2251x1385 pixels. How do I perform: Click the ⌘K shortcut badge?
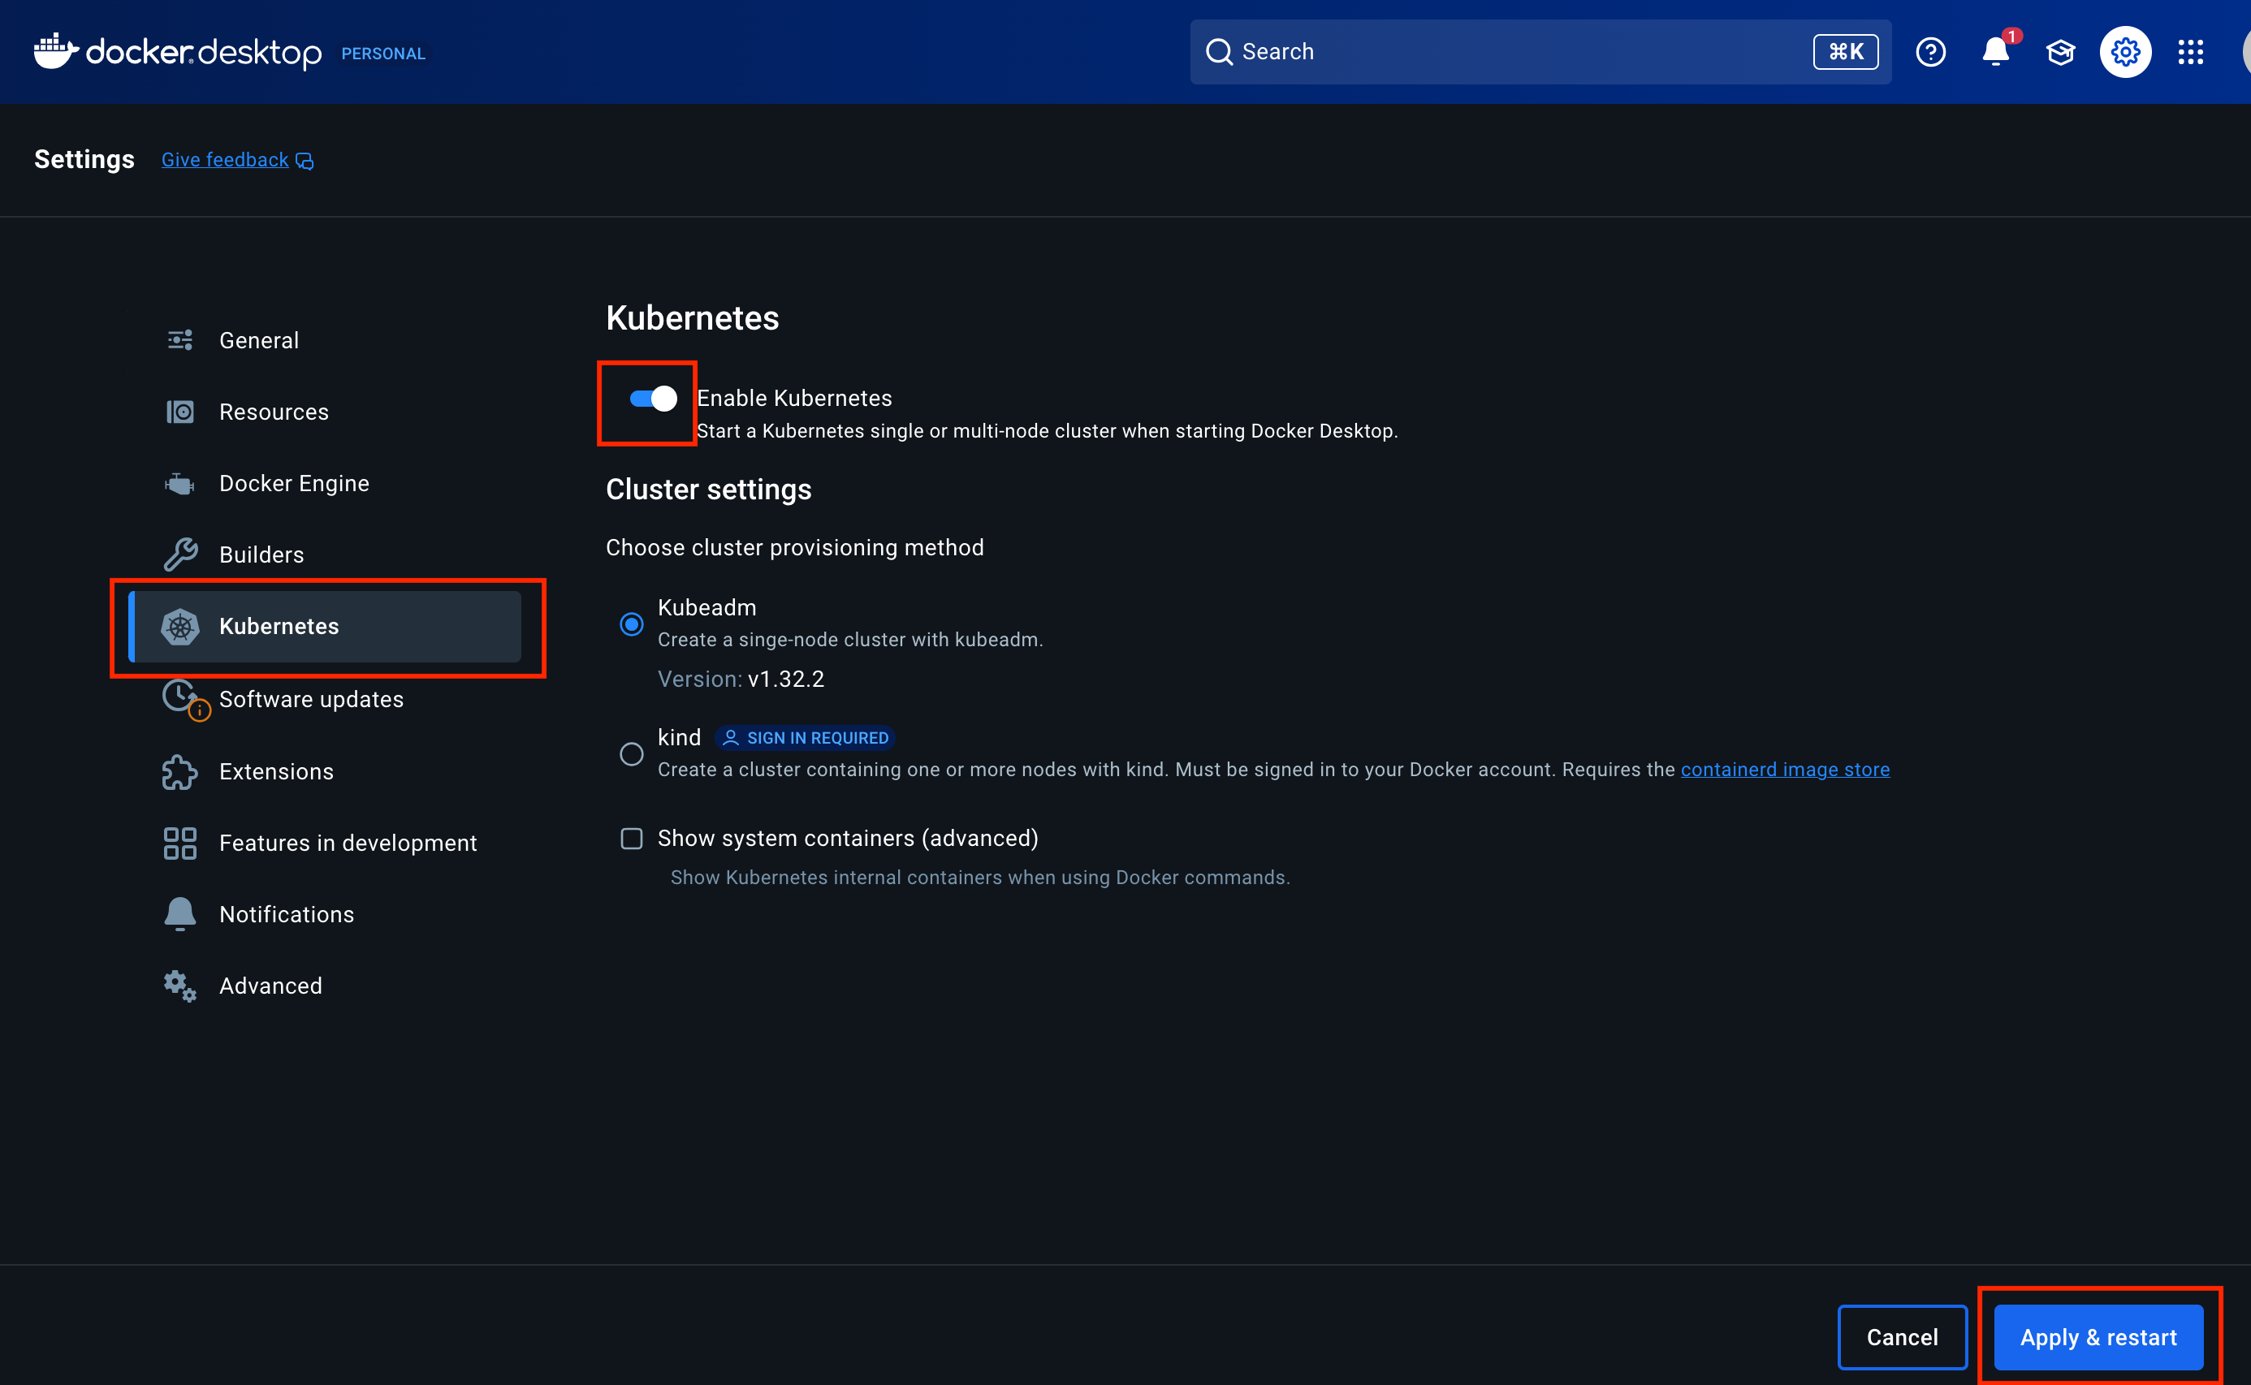click(1845, 52)
